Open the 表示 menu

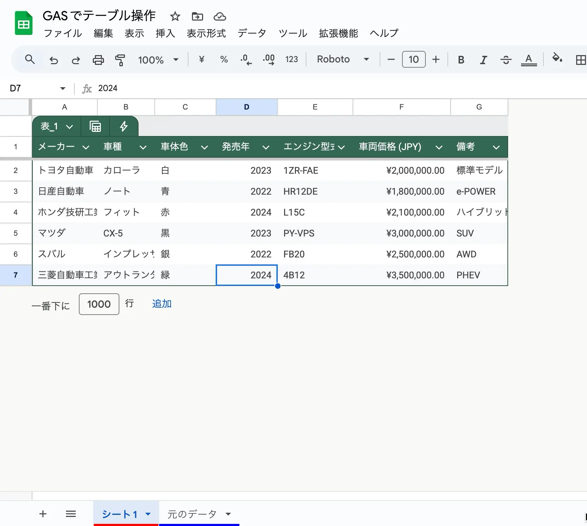[134, 33]
